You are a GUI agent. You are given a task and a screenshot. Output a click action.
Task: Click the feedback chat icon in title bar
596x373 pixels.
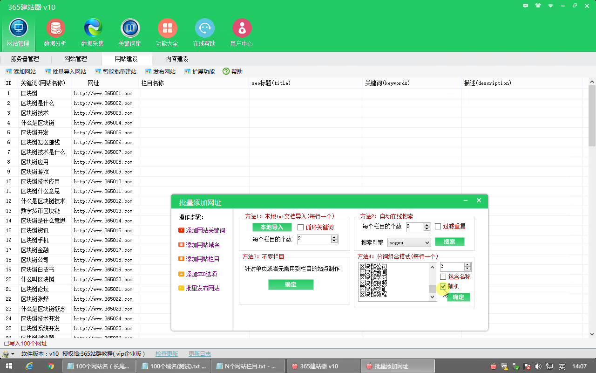526,6
